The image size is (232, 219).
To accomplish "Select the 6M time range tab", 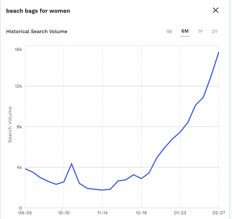I will coord(185,32).
